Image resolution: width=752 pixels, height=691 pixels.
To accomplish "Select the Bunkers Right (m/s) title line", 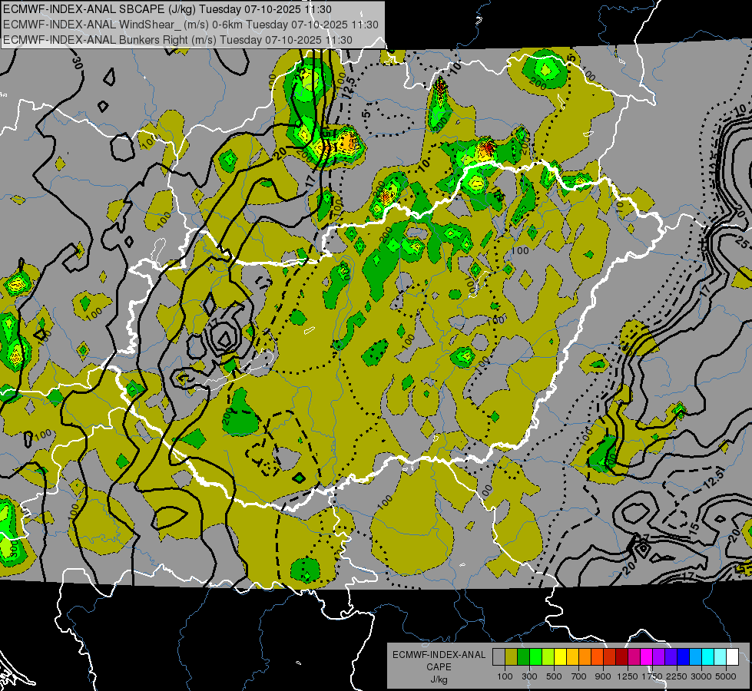I will point(177,40).
